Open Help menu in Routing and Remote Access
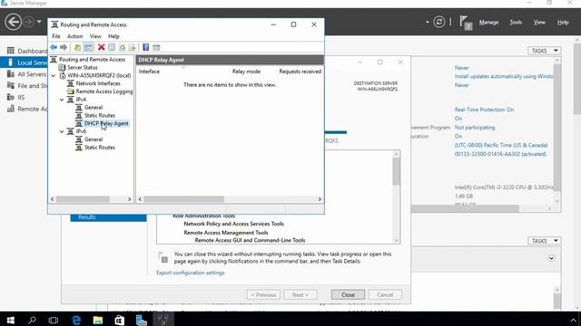The image size is (581, 326). point(113,36)
